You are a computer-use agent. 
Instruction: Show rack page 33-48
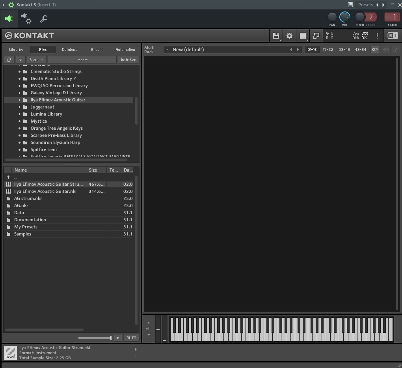click(344, 50)
